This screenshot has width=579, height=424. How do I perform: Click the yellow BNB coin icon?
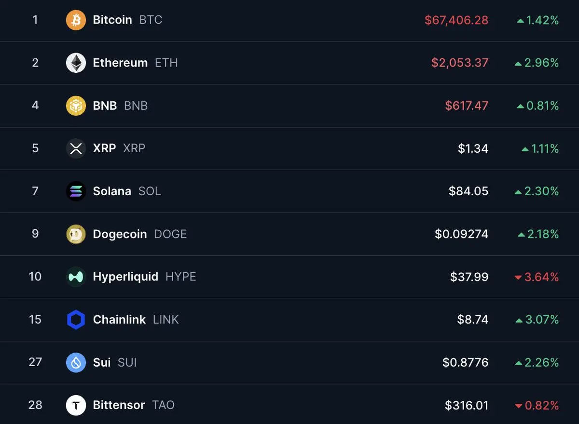tap(76, 106)
